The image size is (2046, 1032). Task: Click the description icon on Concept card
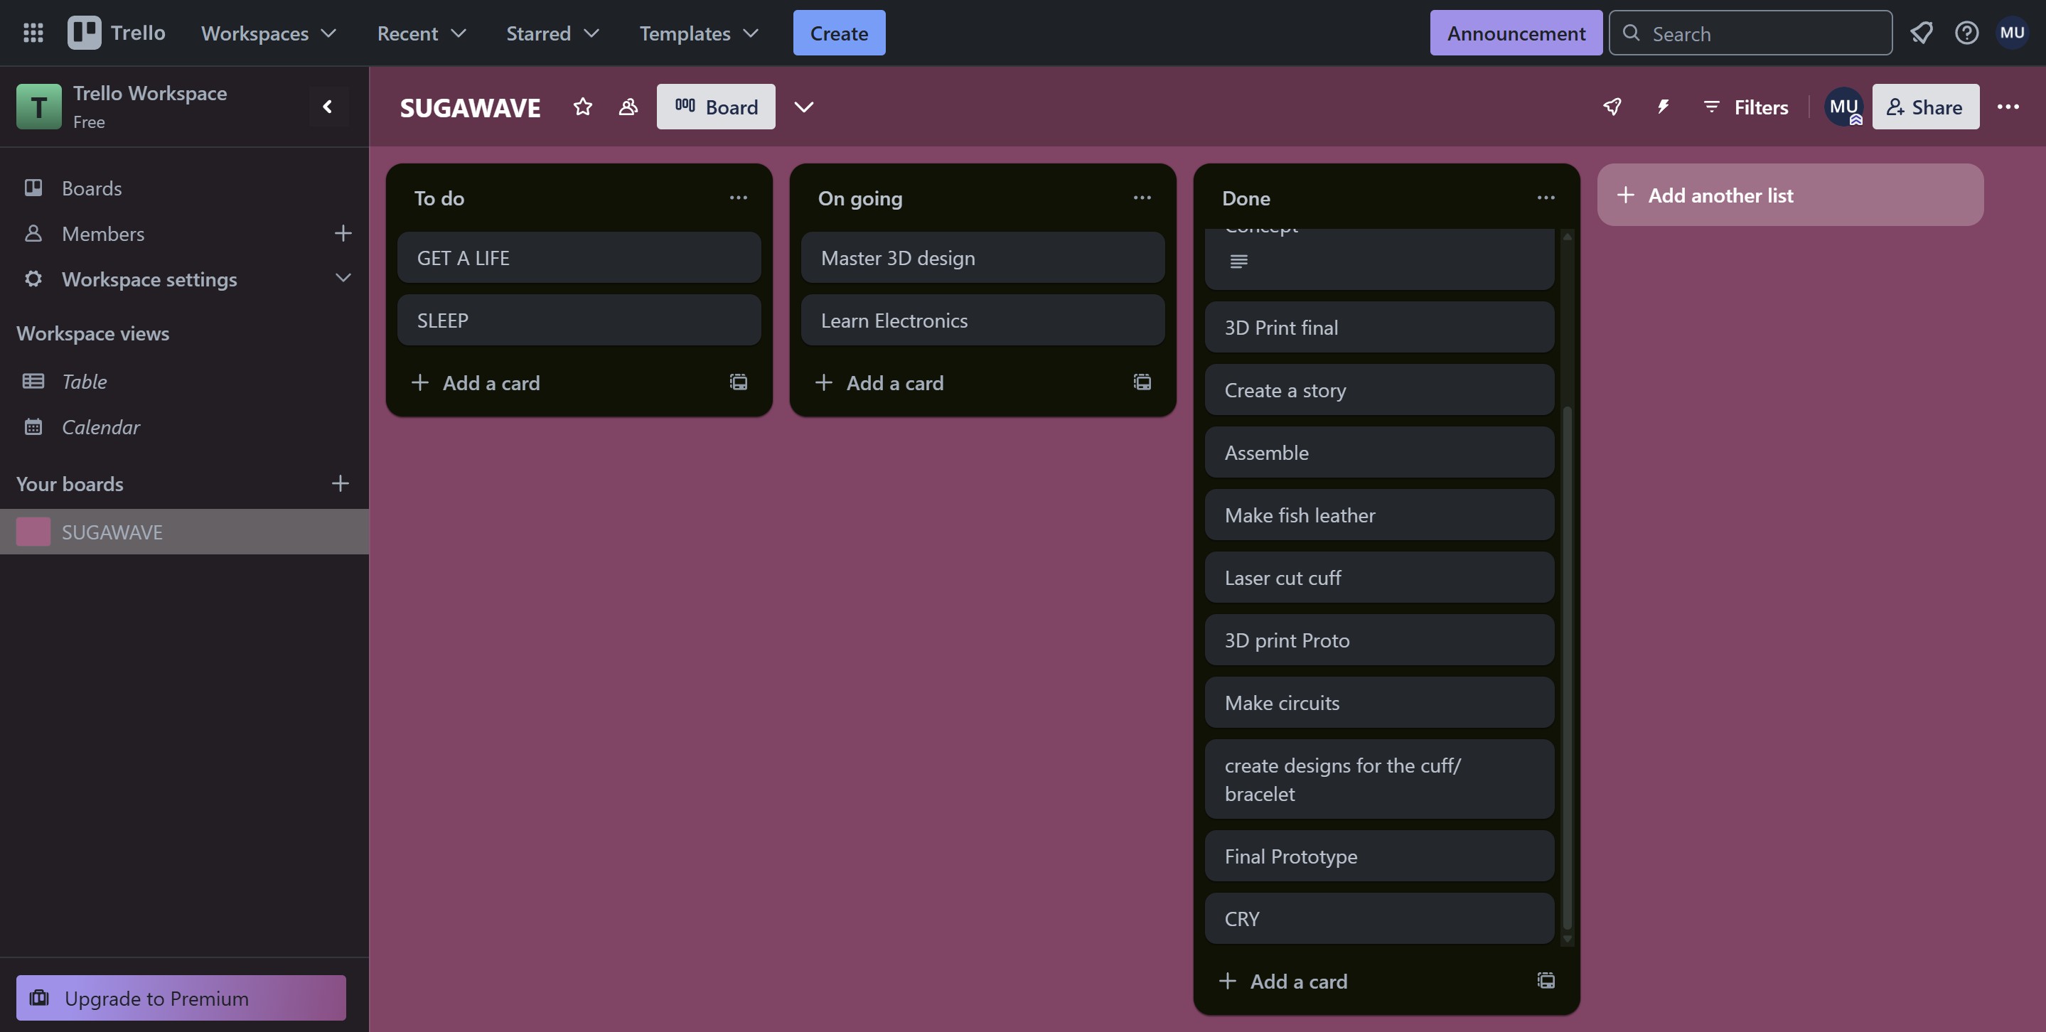[x=1238, y=261]
